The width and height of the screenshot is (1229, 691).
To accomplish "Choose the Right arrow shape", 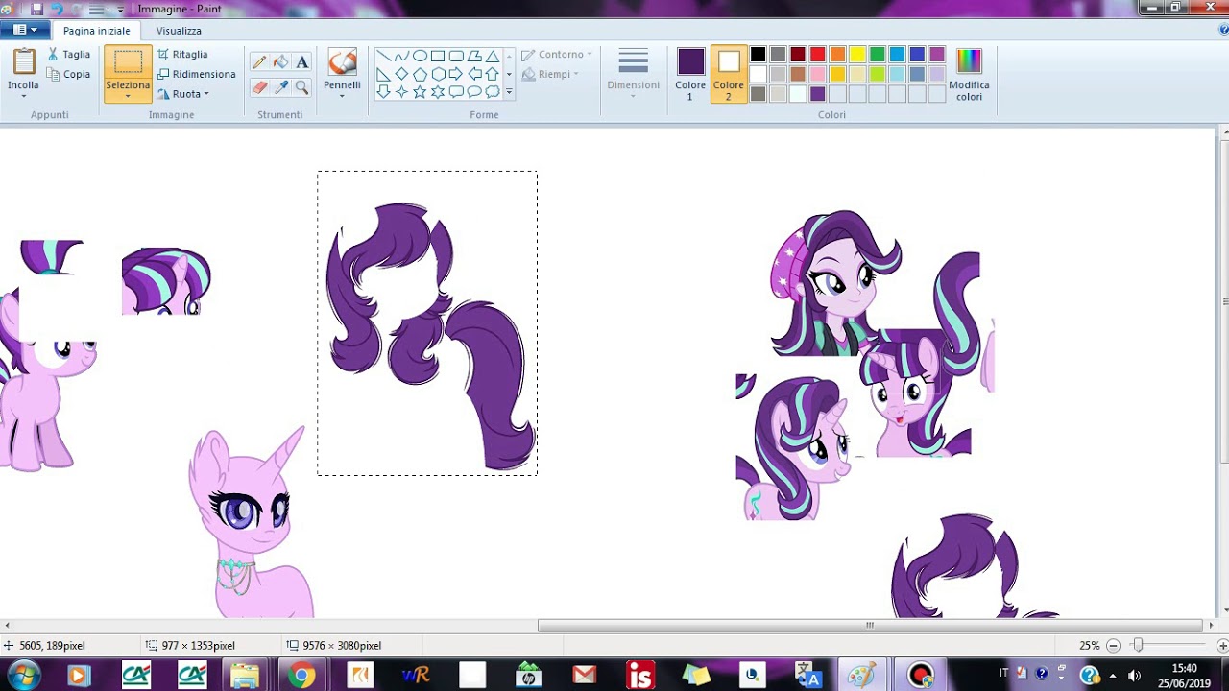I will pyautogui.click(x=456, y=74).
